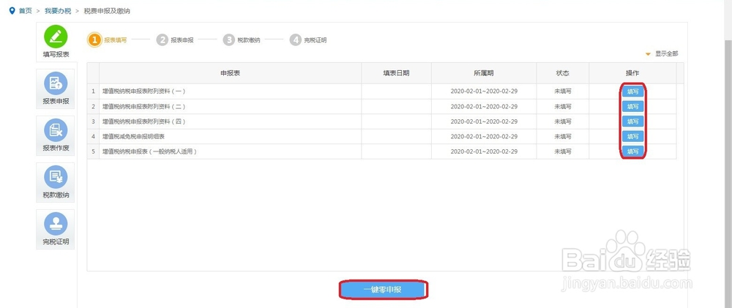The image size is (732, 308).
Task: Select row 增值税纳税申报表(一般纳税人适用)
Action: coord(381,151)
